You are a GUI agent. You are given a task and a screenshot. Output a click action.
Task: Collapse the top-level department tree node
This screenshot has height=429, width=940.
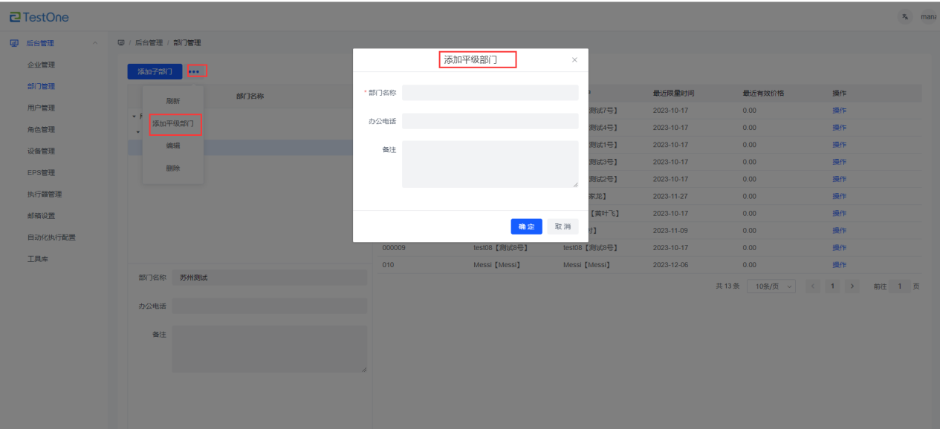(x=132, y=117)
